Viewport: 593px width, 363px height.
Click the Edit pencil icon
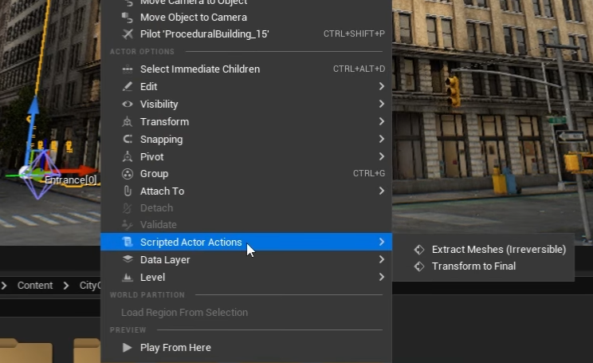pos(127,87)
